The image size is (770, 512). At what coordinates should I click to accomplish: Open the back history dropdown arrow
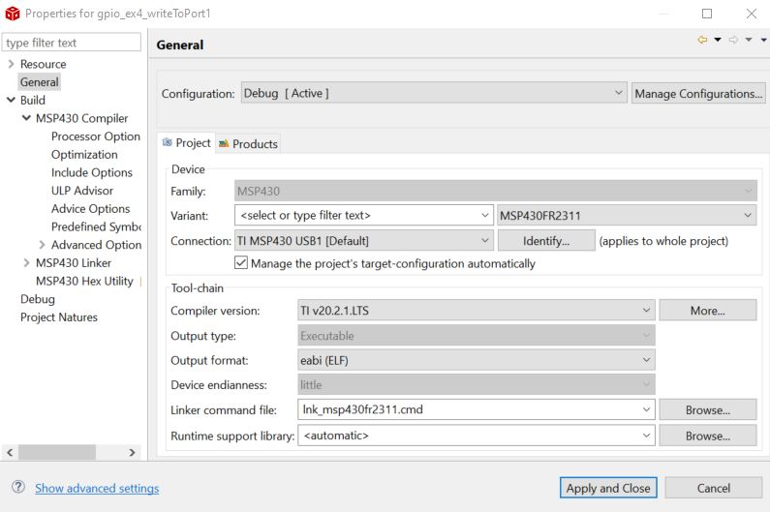tap(718, 40)
